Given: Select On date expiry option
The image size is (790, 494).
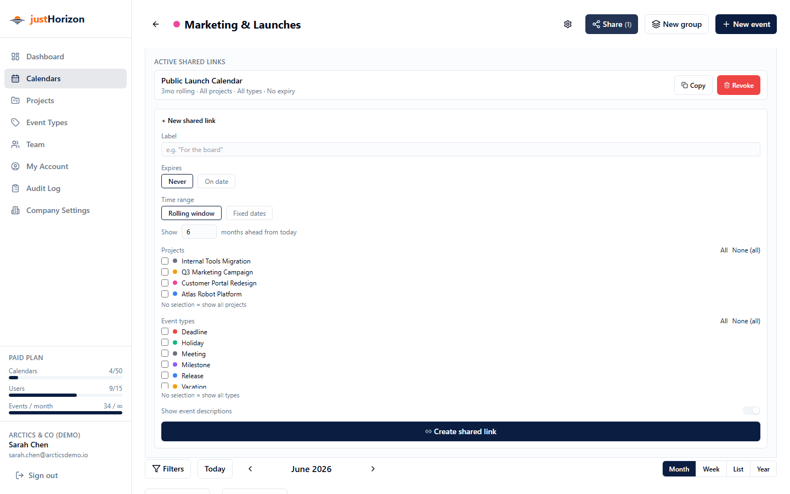Looking at the screenshot, I should pos(216,181).
